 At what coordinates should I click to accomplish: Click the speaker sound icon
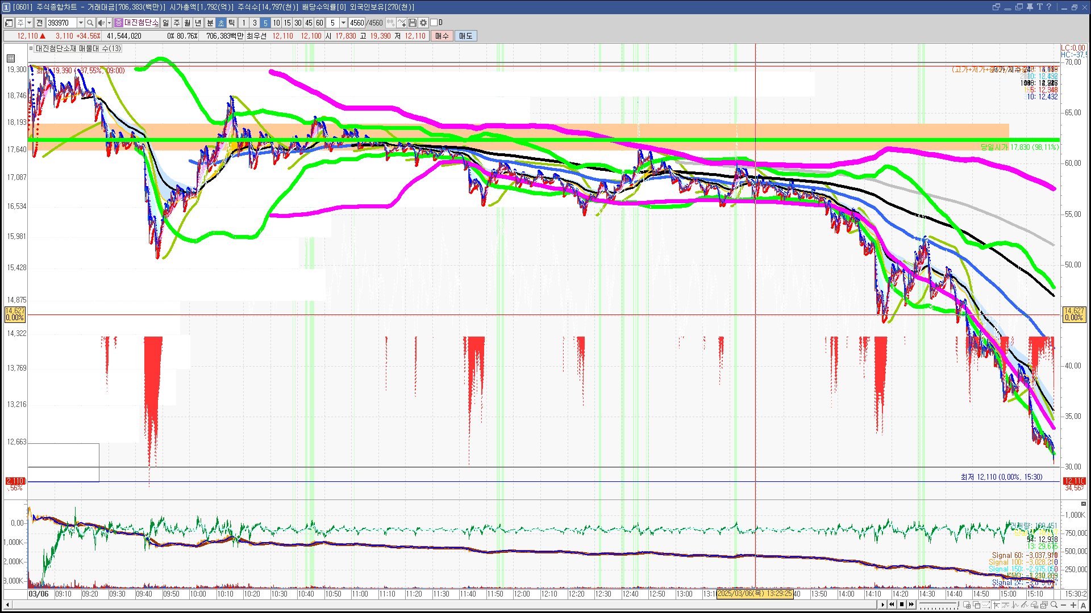pos(101,23)
